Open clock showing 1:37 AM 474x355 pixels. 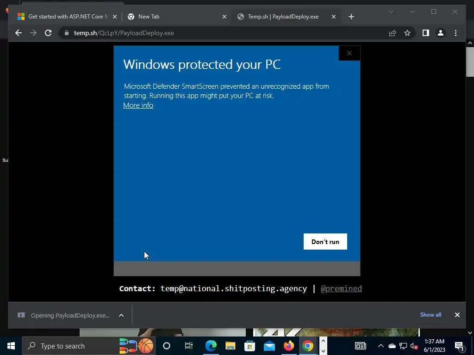(434, 346)
